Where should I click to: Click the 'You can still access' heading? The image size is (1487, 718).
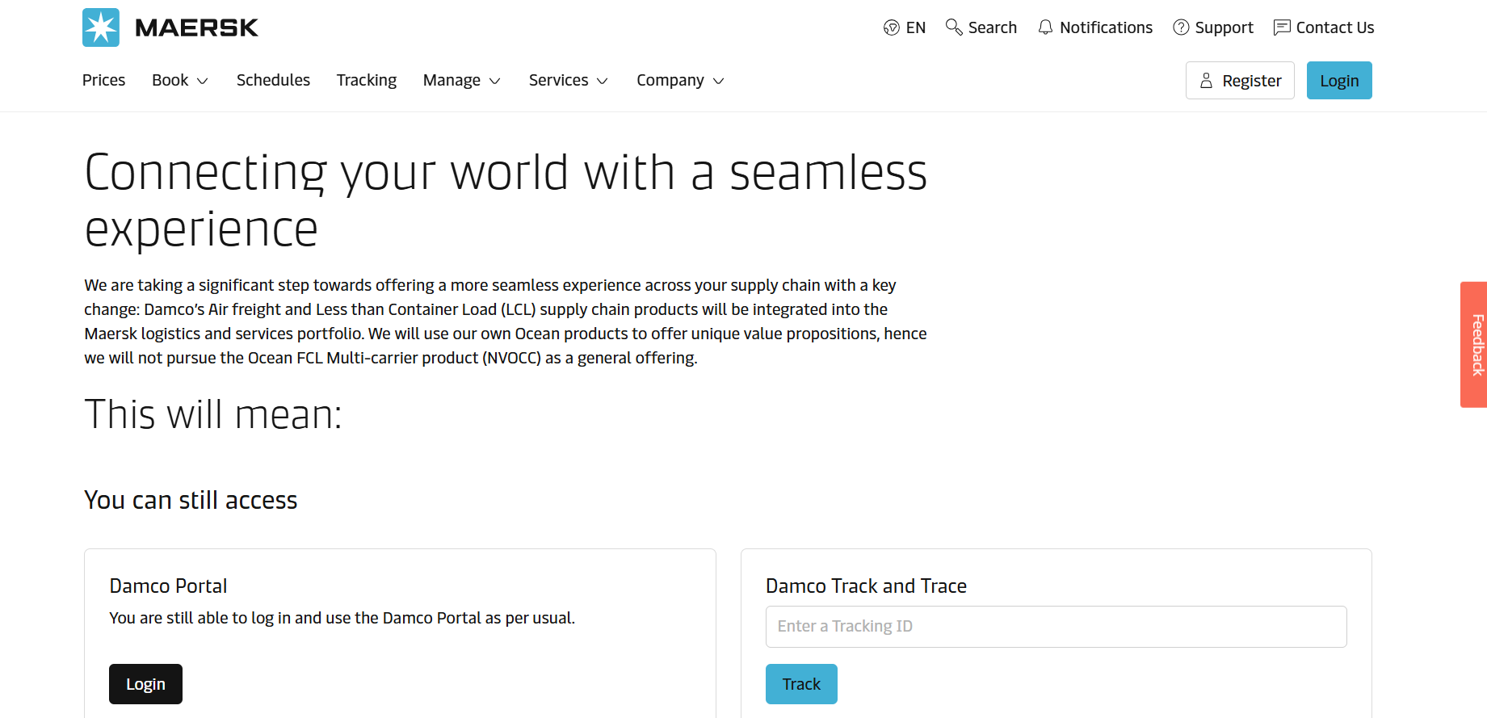tap(191, 501)
